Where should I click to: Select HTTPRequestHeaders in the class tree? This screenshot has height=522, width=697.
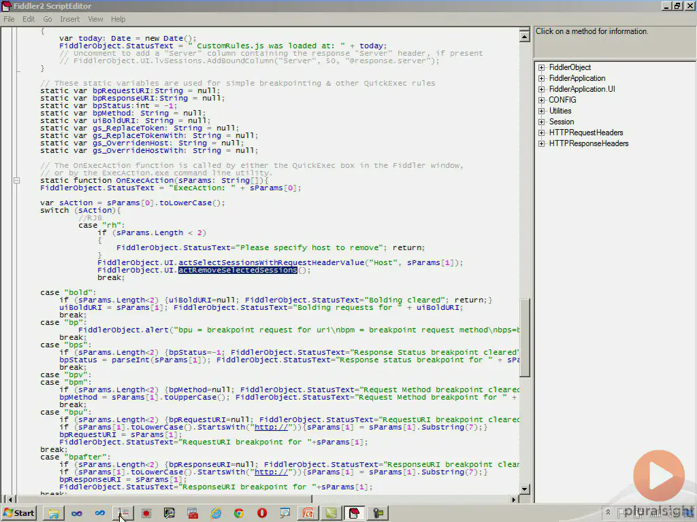(586, 133)
